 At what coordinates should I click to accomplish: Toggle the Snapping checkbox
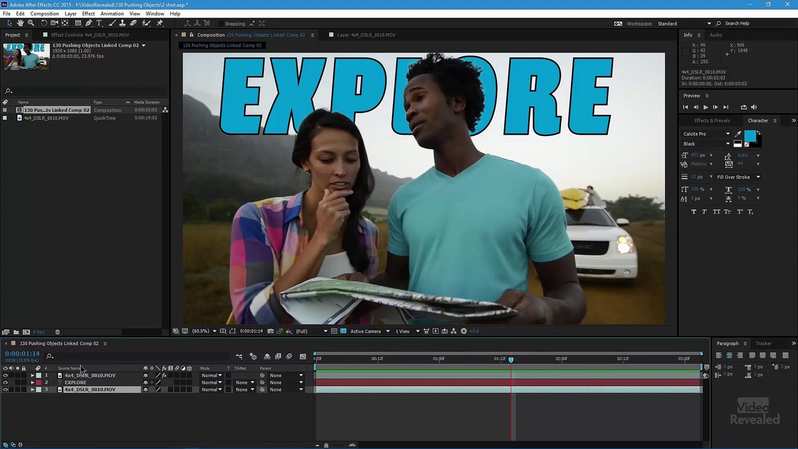point(221,24)
